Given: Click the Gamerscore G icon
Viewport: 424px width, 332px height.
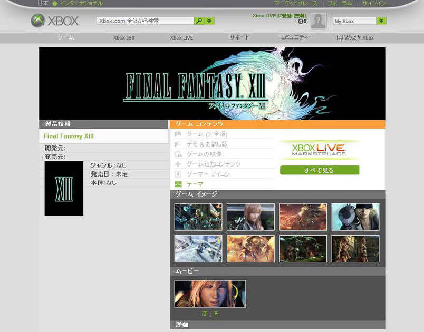Looking at the screenshot, I should coord(300,21).
